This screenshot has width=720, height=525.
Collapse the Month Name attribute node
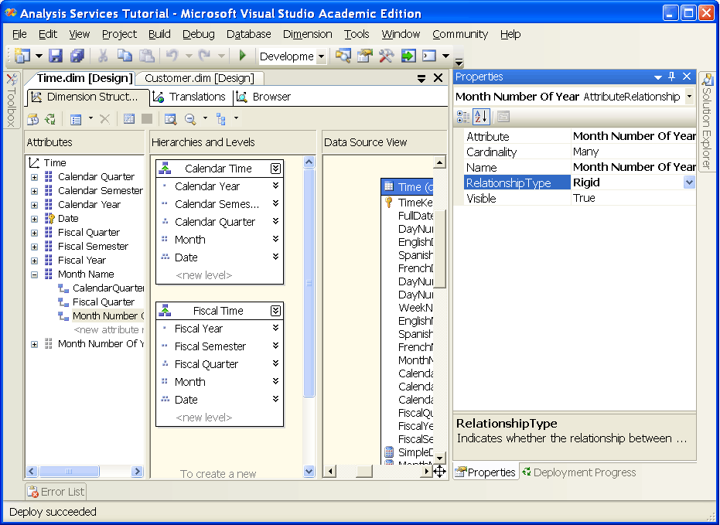pos(33,274)
